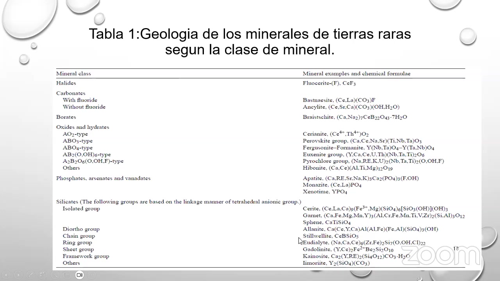This screenshot has height=281, width=500.
Task: Click the 'Garnet' formula entry
Action: 384,215
